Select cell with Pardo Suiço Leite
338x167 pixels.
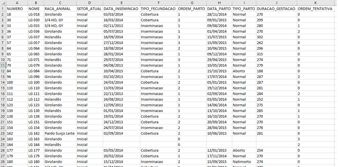point(60,133)
